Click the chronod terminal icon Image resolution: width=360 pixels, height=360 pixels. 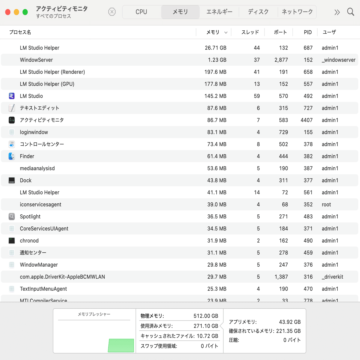(12, 241)
